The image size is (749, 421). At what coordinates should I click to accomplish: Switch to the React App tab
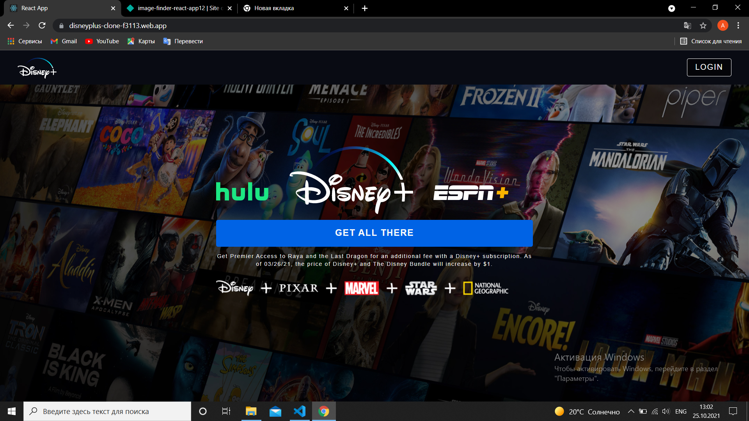coord(62,8)
